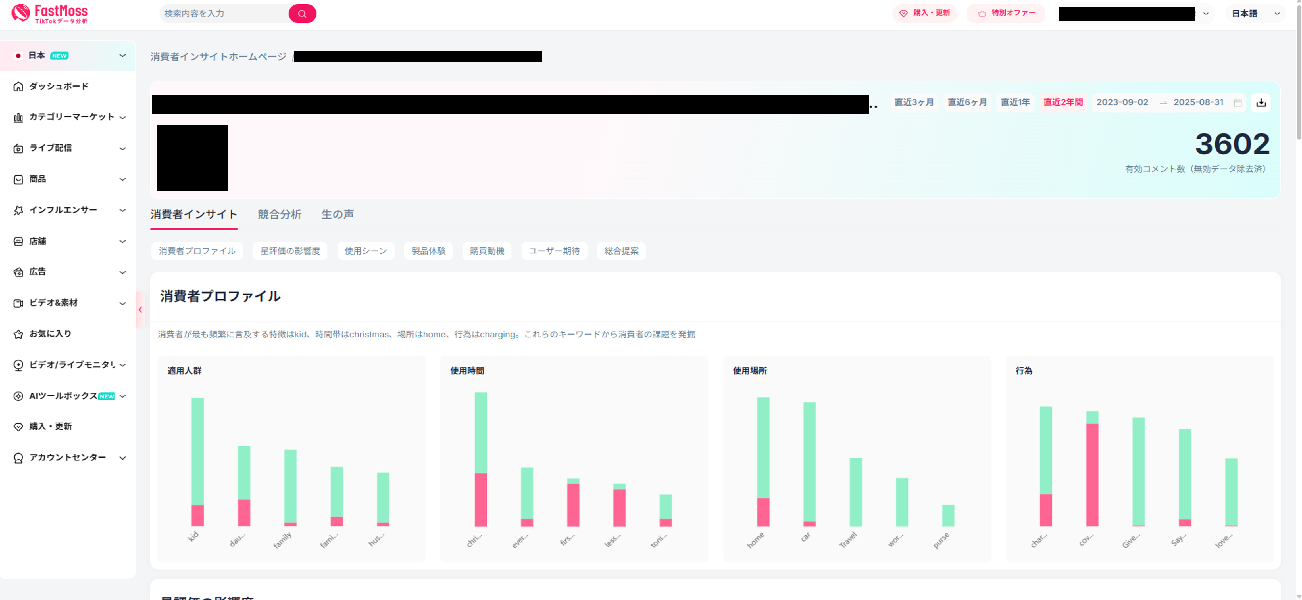Click the アカウントセンター headset icon
Screen dimensions: 1302x600
coord(18,458)
